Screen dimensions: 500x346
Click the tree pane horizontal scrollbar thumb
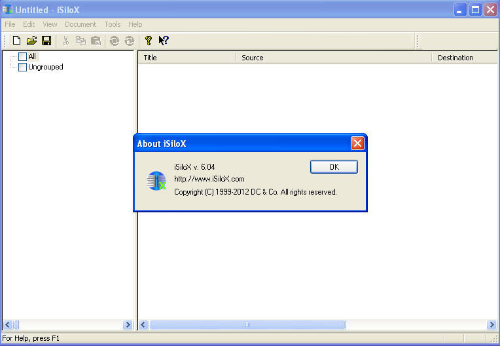click(x=16, y=325)
